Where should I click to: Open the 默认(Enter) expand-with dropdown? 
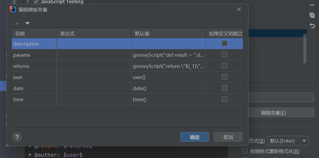point(288,141)
